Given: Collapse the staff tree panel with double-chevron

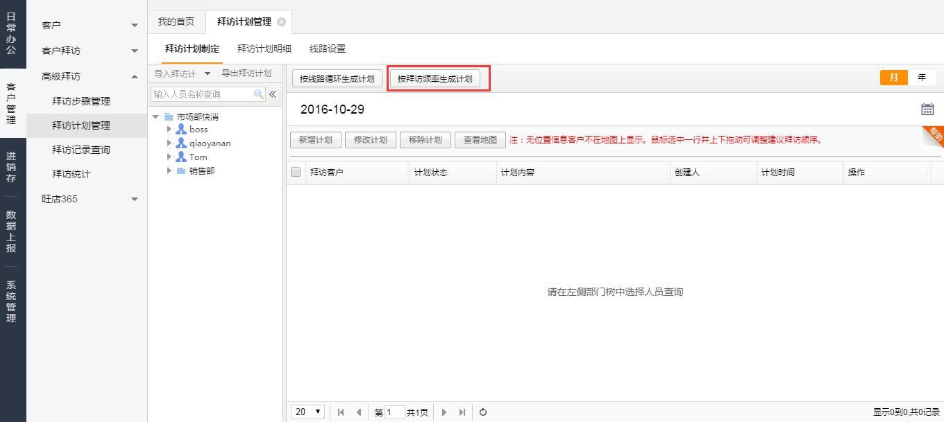Looking at the screenshot, I should [x=273, y=94].
